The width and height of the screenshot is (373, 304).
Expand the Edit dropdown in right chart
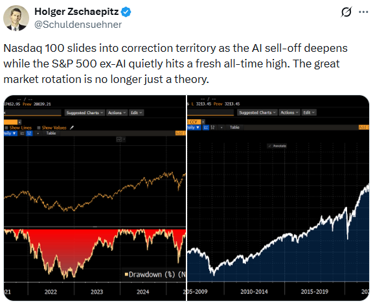[309, 112]
